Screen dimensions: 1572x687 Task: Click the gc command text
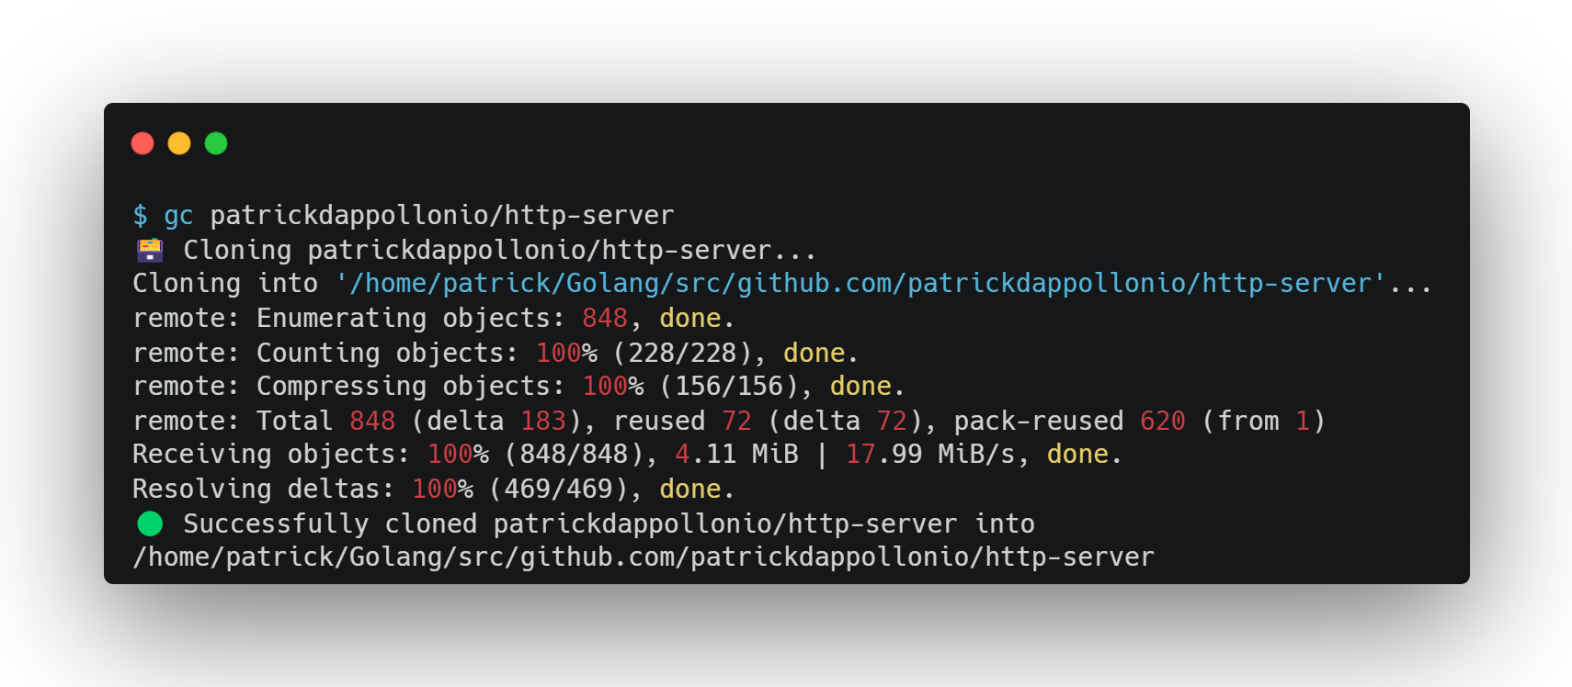click(178, 217)
